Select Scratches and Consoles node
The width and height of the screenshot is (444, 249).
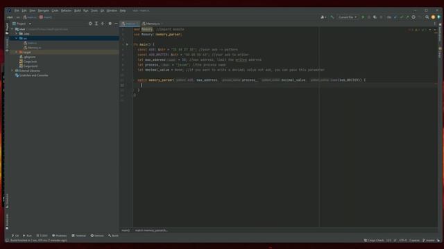pyautogui.click(x=32, y=75)
